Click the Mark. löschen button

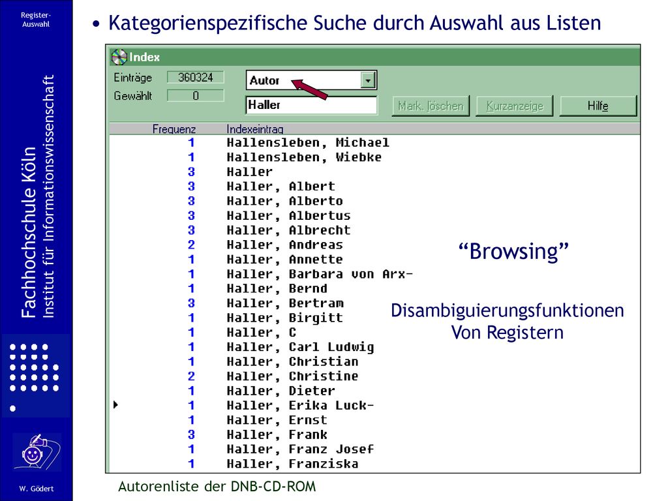click(431, 106)
